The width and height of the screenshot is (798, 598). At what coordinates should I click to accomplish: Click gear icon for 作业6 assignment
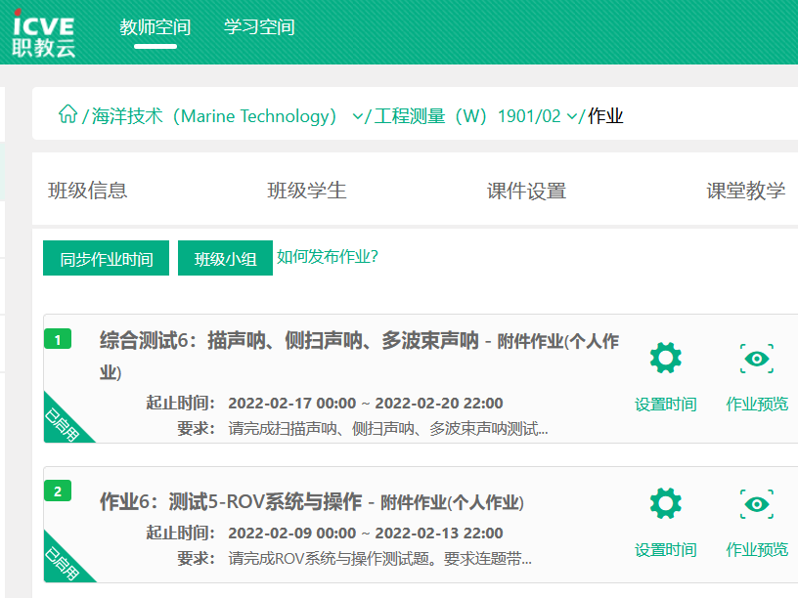(665, 504)
